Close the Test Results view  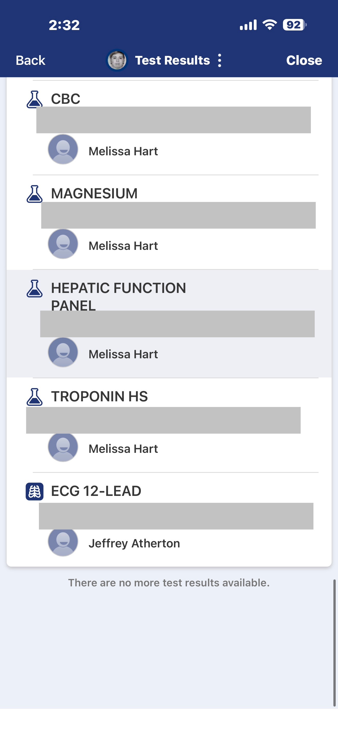[x=304, y=60]
